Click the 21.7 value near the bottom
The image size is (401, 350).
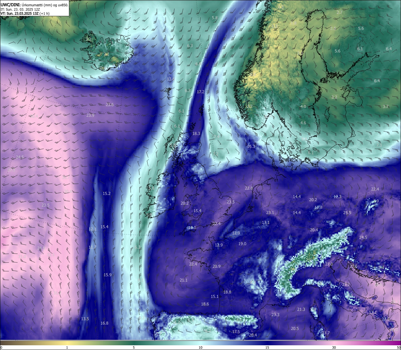coord(326,333)
